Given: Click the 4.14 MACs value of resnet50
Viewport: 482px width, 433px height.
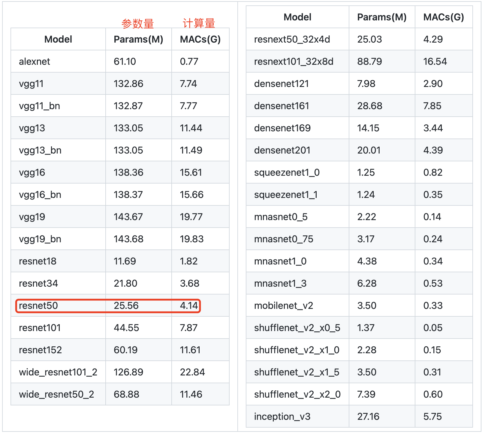Looking at the screenshot, I should (189, 306).
